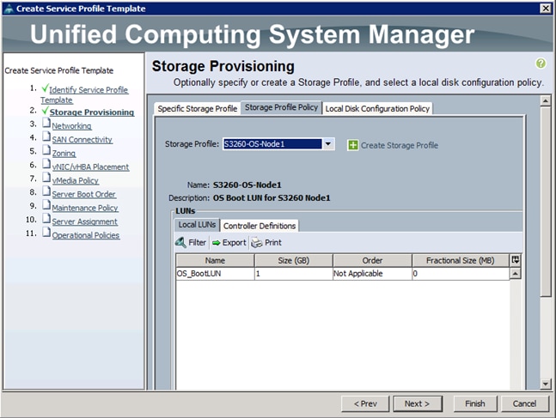The image size is (556, 418).
Task: Go to the Zoning step
Action: [x=64, y=154]
